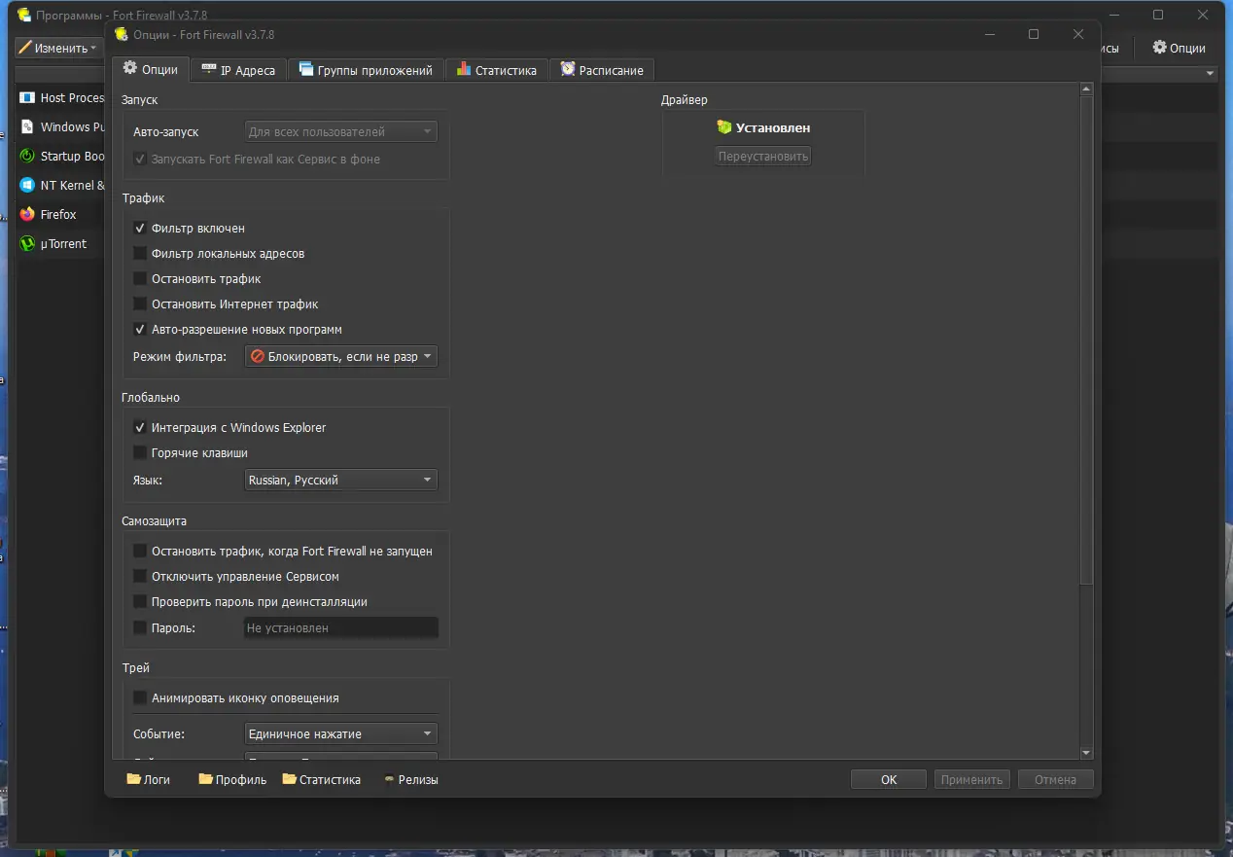Viewport: 1233px width, 857px height.
Task: Enable Анимировать иконку оповещения checkbox
Action: (x=140, y=697)
